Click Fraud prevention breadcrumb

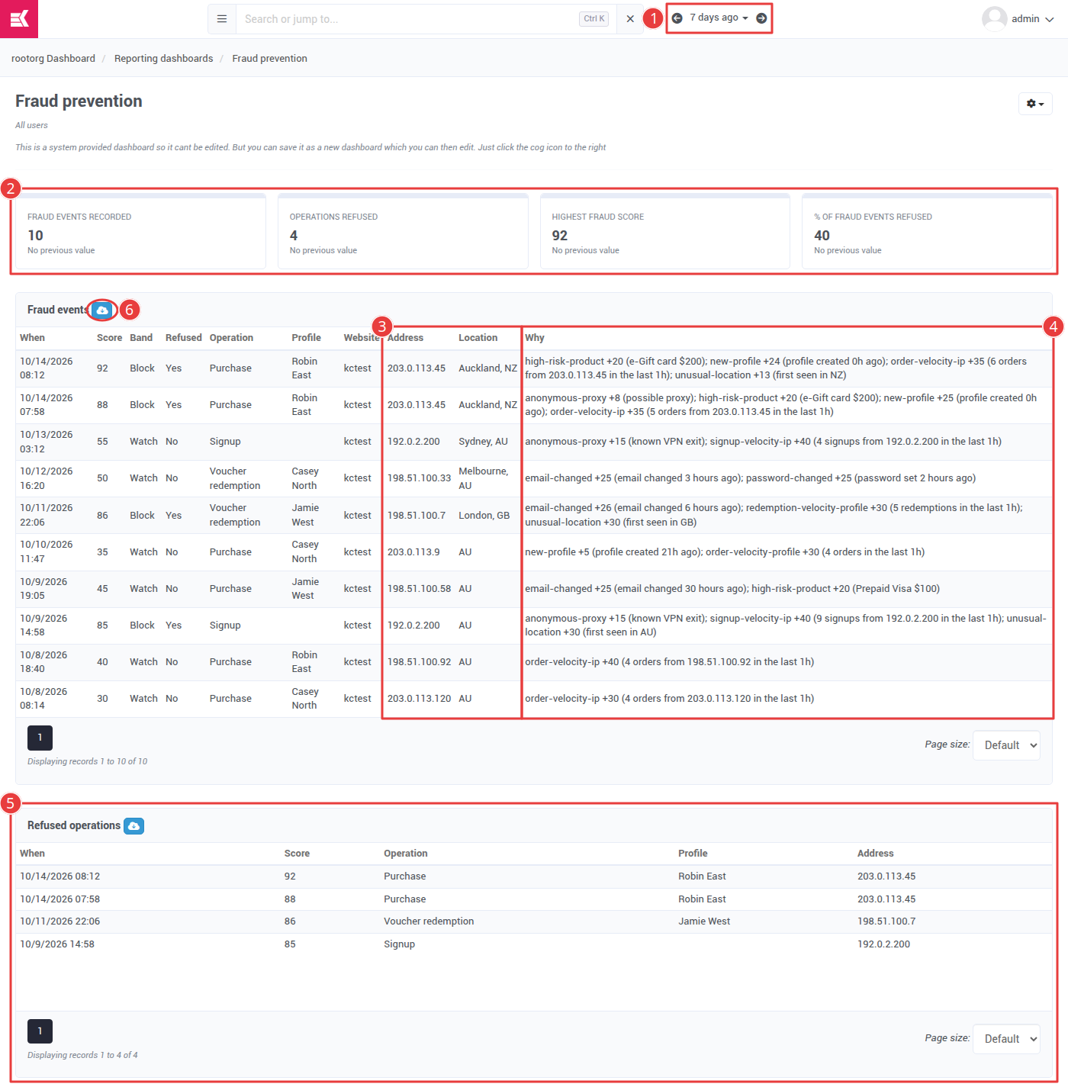(270, 59)
